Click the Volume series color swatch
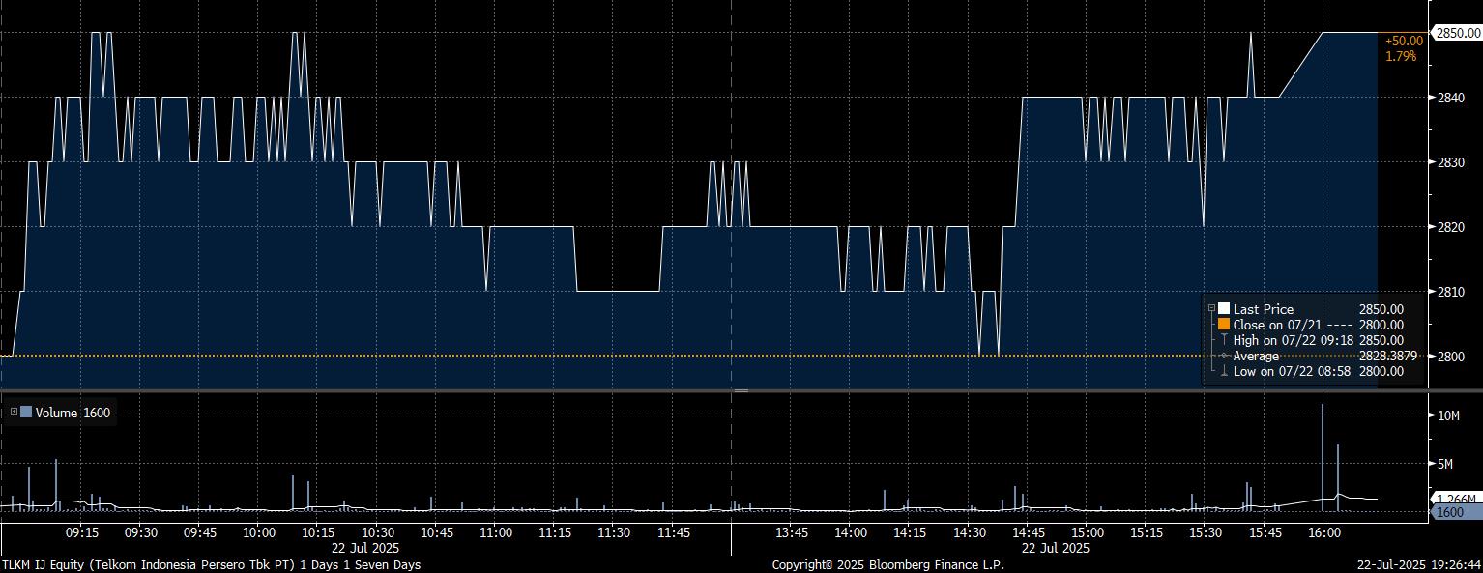1483x573 pixels. [x=26, y=413]
